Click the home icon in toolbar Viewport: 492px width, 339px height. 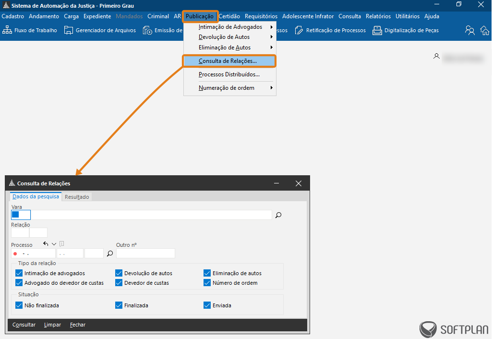pyautogui.click(x=485, y=30)
